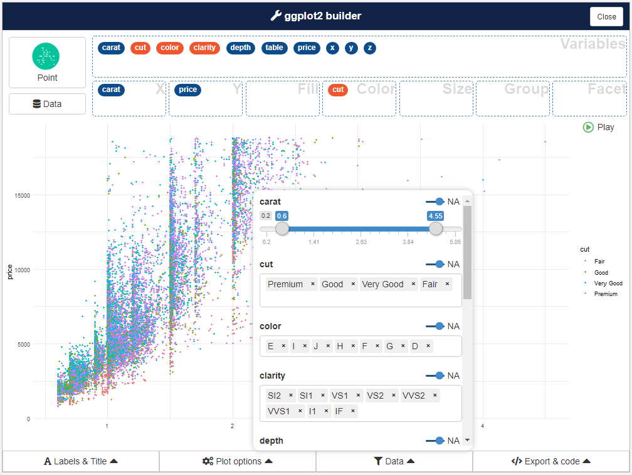
Task: Select the clarity variable badge
Action: click(x=204, y=48)
